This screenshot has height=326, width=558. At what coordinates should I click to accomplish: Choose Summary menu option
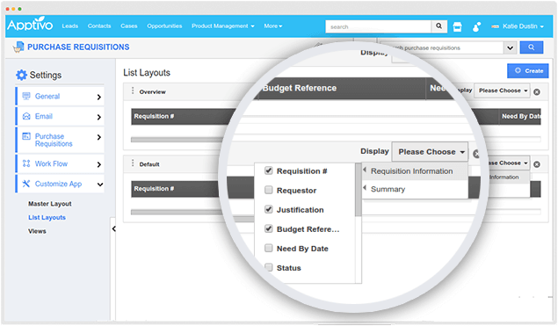pyautogui.click(x=415, y=189)
